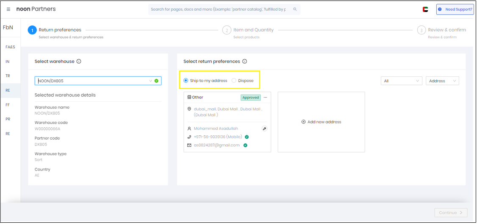Click the warehouse type value Sort

(38, 160)
